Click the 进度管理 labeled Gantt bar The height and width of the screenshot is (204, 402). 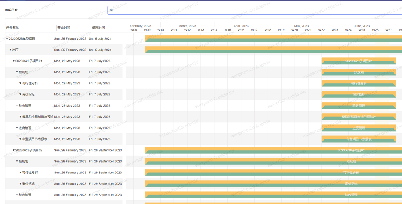(x=359, y=128)
